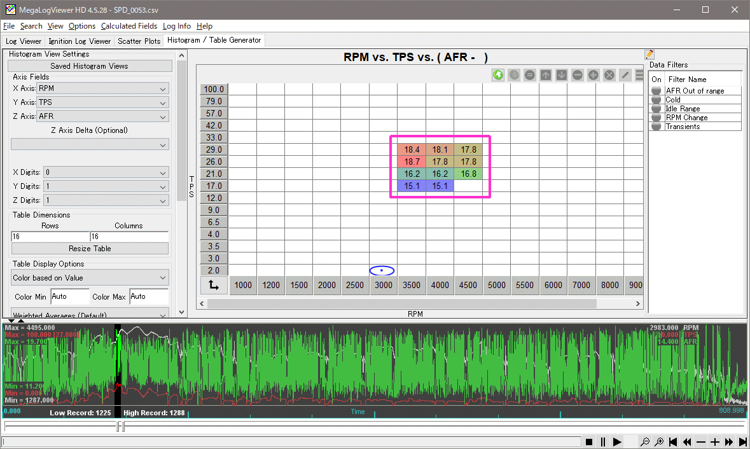
Task: Click the pencil icon in table toolbar
Action: tap(625, 75)
